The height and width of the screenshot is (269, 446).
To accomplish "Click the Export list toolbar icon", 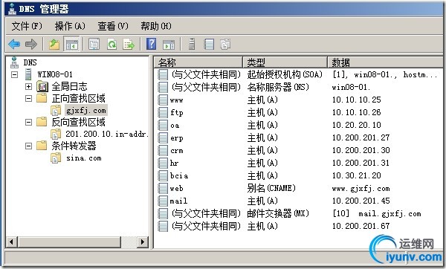I will click(x=129, y=44).
